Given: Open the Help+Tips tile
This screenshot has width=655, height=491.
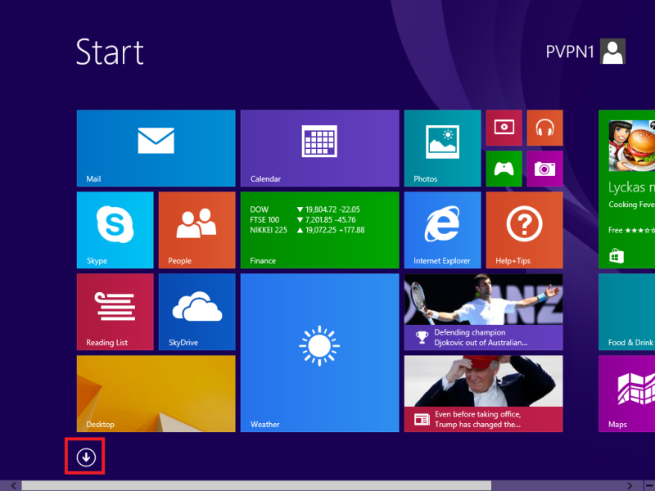Looking at the screenshot, I should pyautogui.click(x=524, y=230).
